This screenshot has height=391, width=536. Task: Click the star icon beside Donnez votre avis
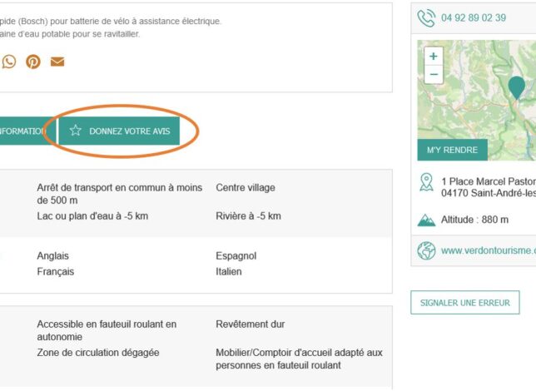pos(76,131)
